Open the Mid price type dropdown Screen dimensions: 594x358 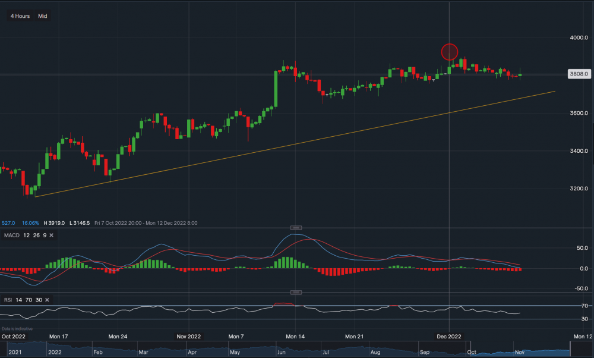tap(43, 16)
